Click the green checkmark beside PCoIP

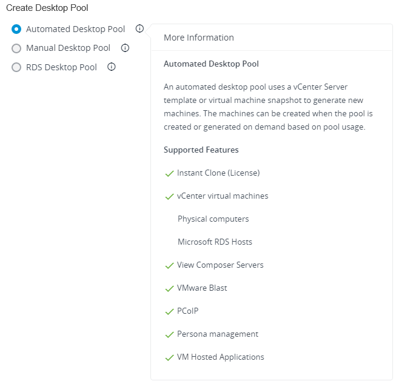(x=169, y=311)
